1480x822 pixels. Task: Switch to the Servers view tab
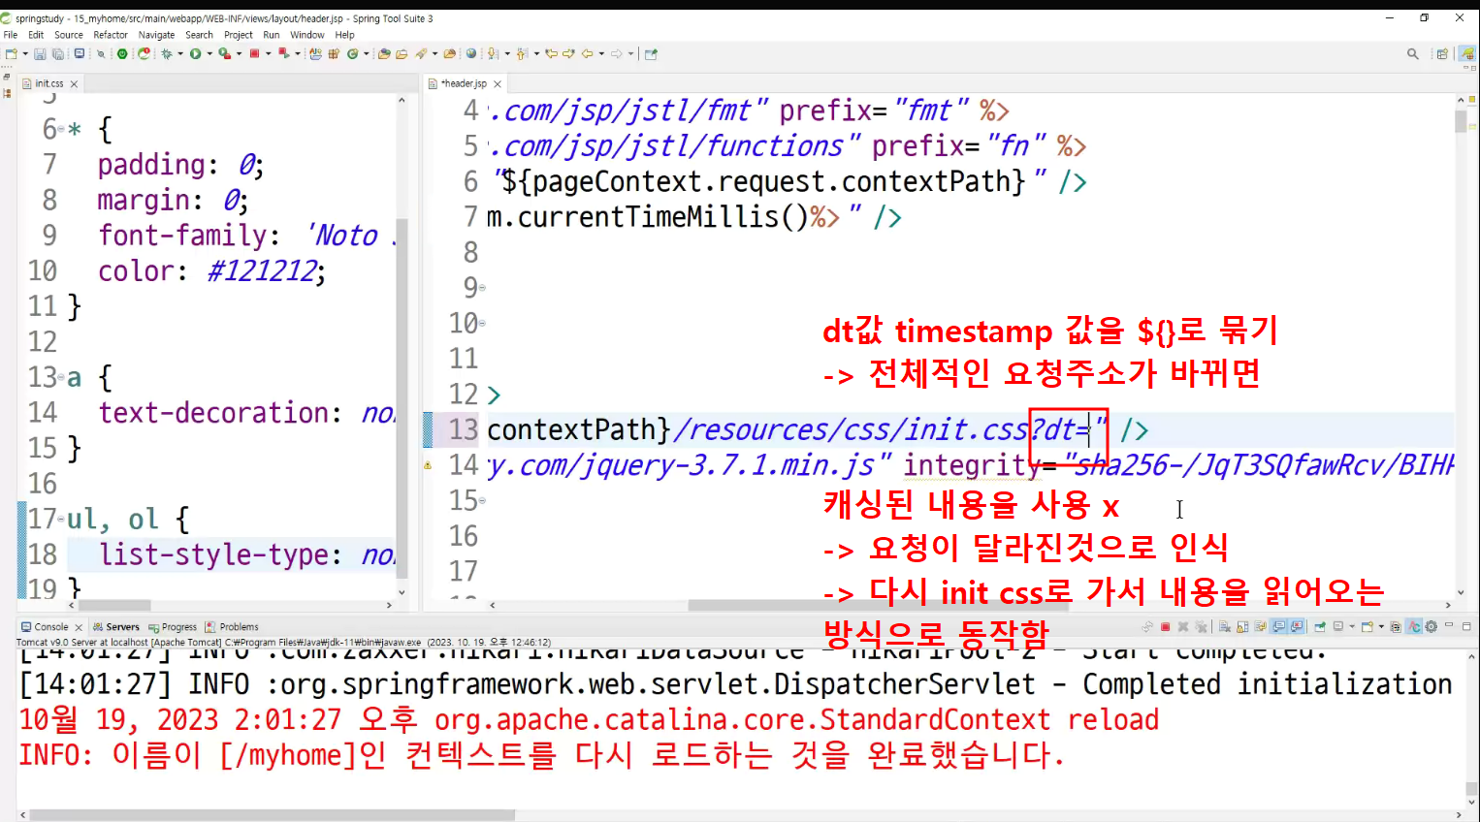point(116,627)
